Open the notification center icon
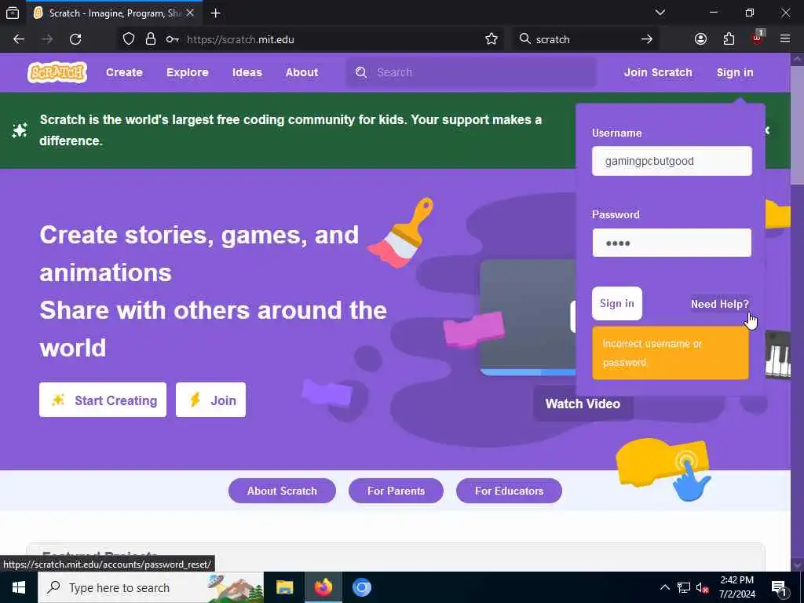The height and width of the screenshot is (603, 804). 779,588
